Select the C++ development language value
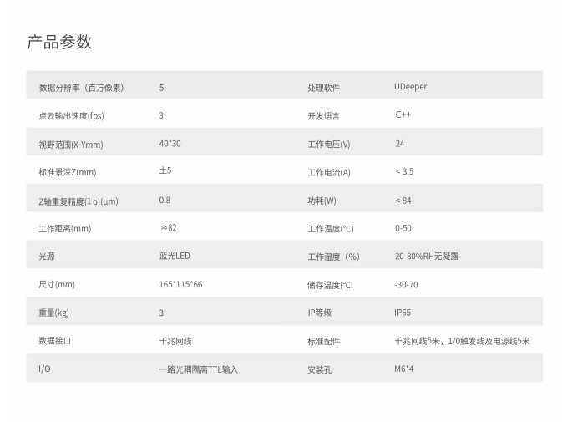The height and width of the screenshot is (422, 562). pyautogui.click(x=403, y=115)
